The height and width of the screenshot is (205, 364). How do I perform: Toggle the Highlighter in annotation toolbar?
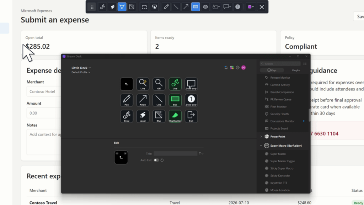(122, 7)
